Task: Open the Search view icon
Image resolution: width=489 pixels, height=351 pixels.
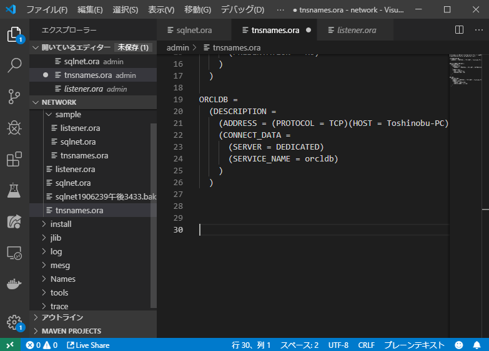Action: pyautogui.click(x=14, y=65)
